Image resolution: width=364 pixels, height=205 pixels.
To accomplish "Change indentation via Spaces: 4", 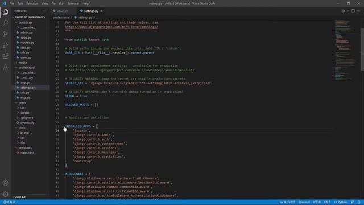I will (x=304, y=202).
